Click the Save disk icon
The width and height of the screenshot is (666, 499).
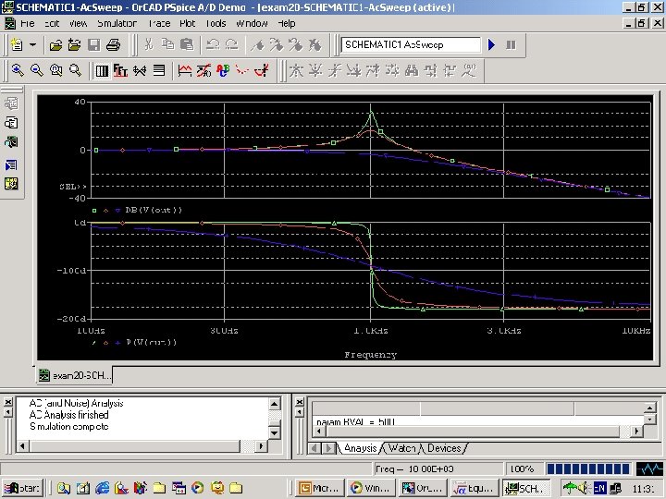92,44
